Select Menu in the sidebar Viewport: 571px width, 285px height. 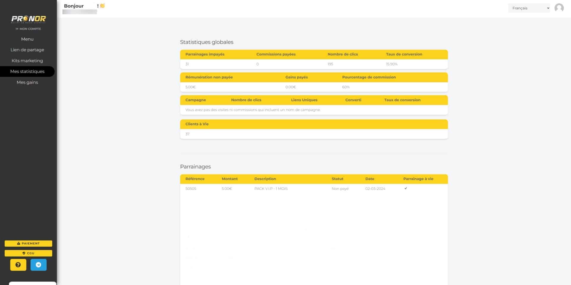click(27, 39)
